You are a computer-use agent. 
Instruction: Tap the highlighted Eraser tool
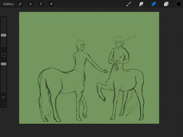[x=154, y=4]
